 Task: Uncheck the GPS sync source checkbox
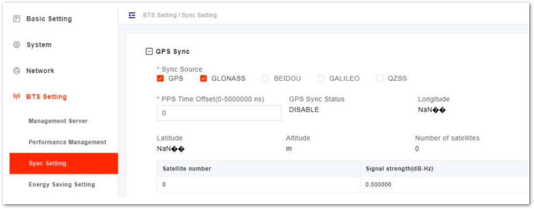coord(160,78)
